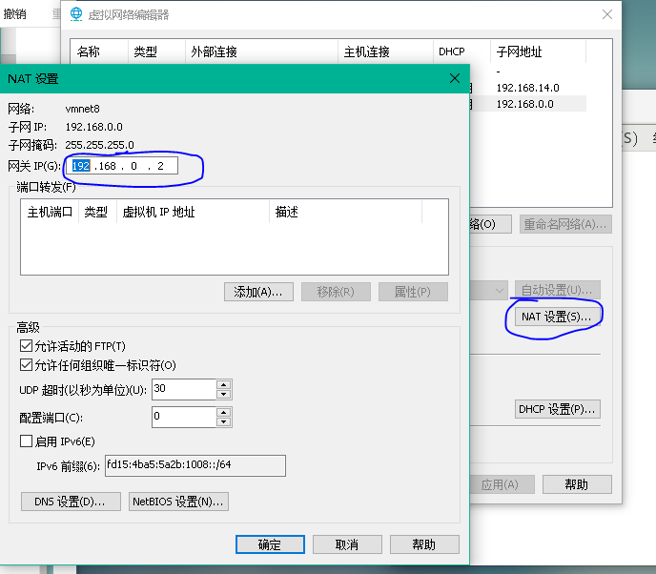Click the 名称 column header in network editor
The height and width of the screenshot is (574, 656).
tap(99, 51)
